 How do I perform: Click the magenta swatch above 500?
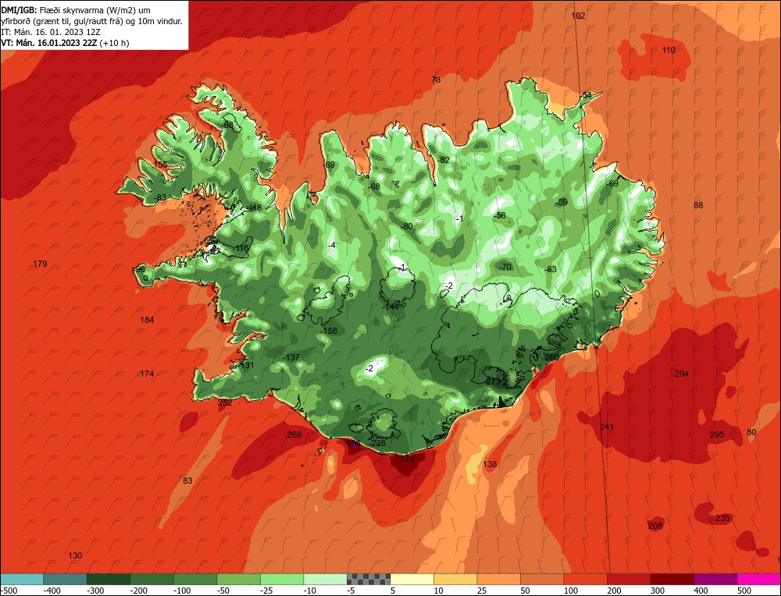(x=759, y=579)
